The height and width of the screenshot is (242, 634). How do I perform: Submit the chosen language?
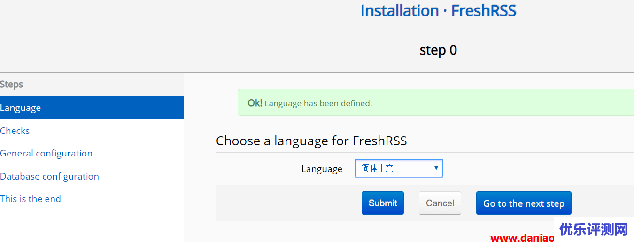click(x=383, y=203)
